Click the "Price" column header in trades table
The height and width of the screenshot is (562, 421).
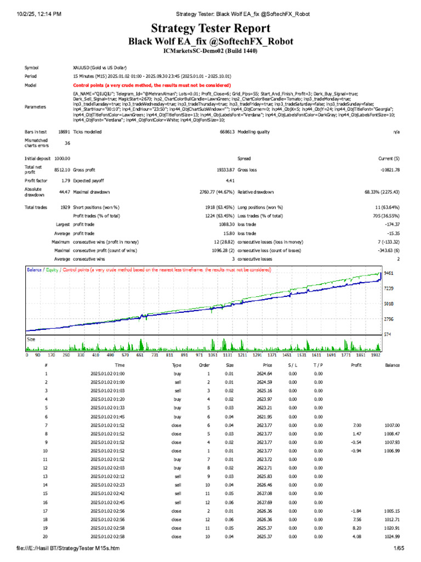(268, 365)
